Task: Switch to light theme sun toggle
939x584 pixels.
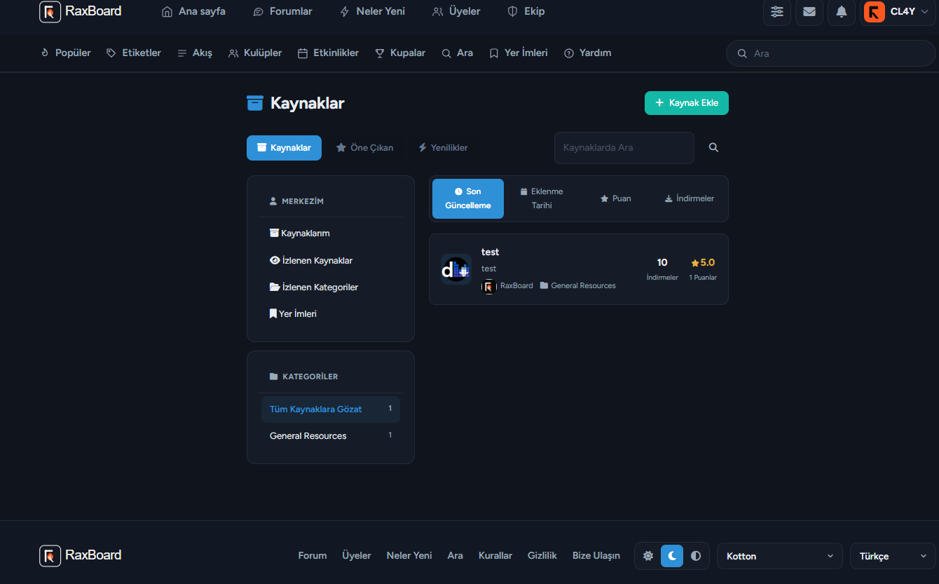Action: [648, 556]
